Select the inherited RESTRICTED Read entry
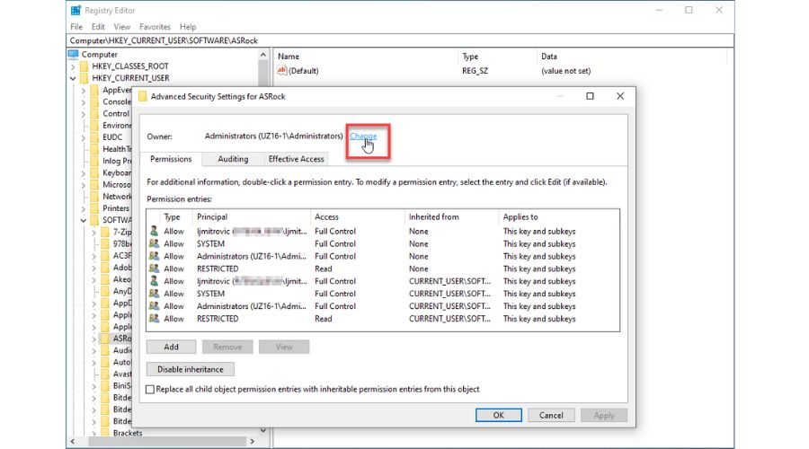 click(383, 319)
